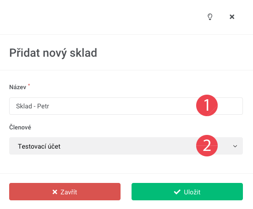253x209 pixels.
Task: Click the 'Sklad - Petr' text in field
Action: [x=33, y=106]
